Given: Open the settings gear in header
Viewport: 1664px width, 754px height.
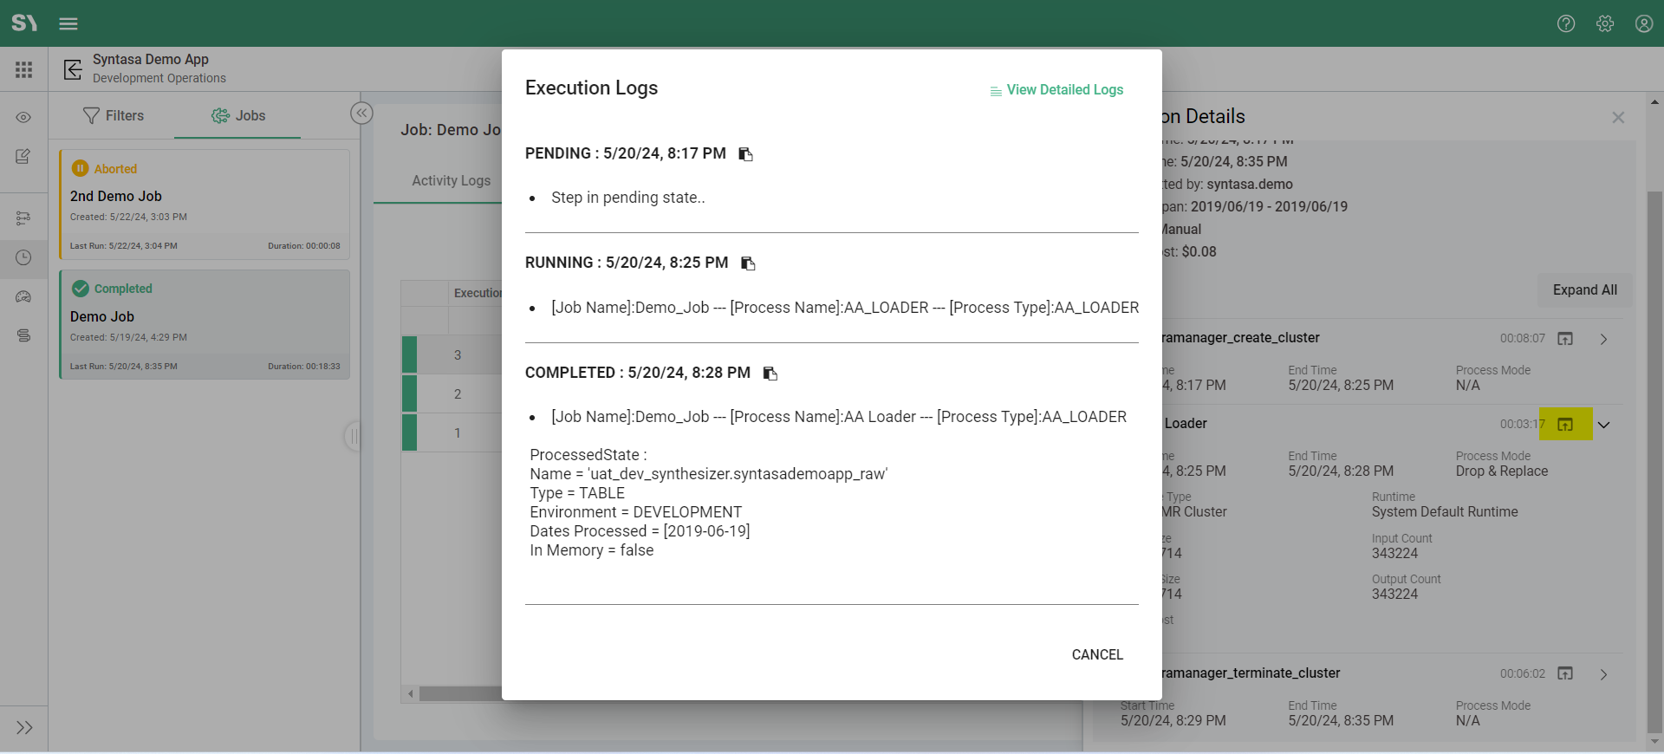Looking at the screenshot, I should click(x=1604, y=23).
